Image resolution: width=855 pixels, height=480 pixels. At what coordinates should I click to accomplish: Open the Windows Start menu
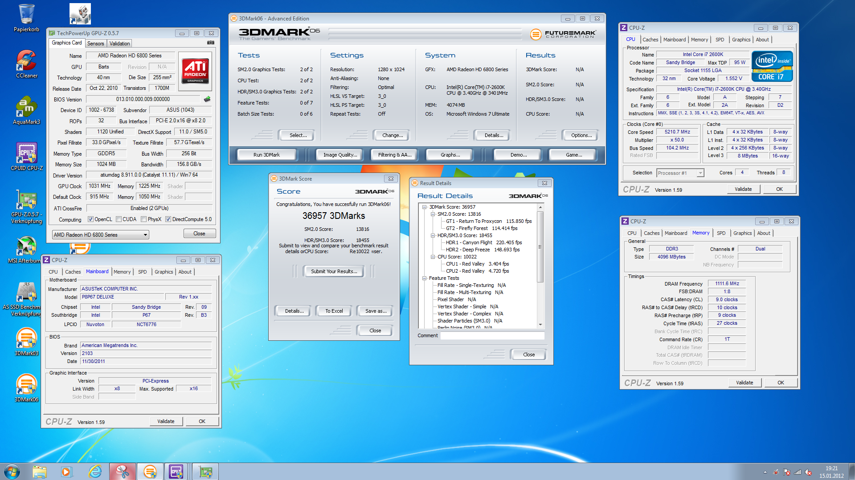coord(12,472)
